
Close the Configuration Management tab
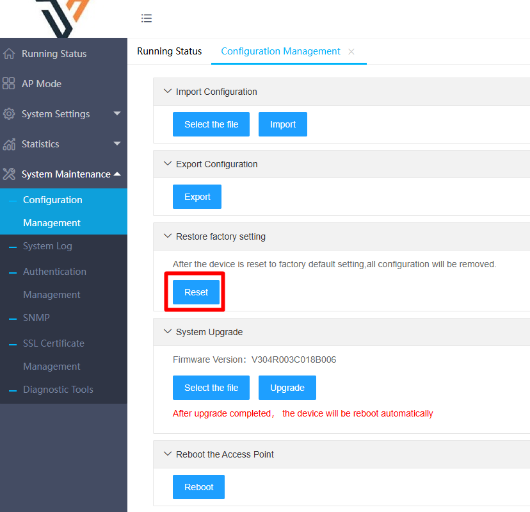point(351,52)
